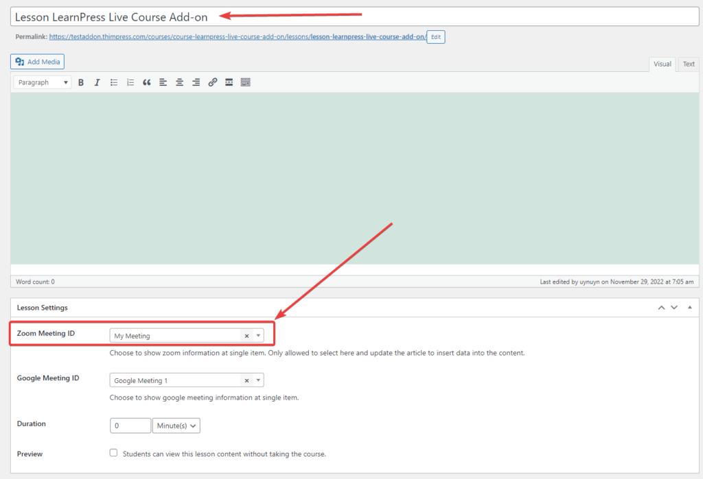
Task: Open the Minute(s) duration unit dropdown
Action: tap(176, 426)
